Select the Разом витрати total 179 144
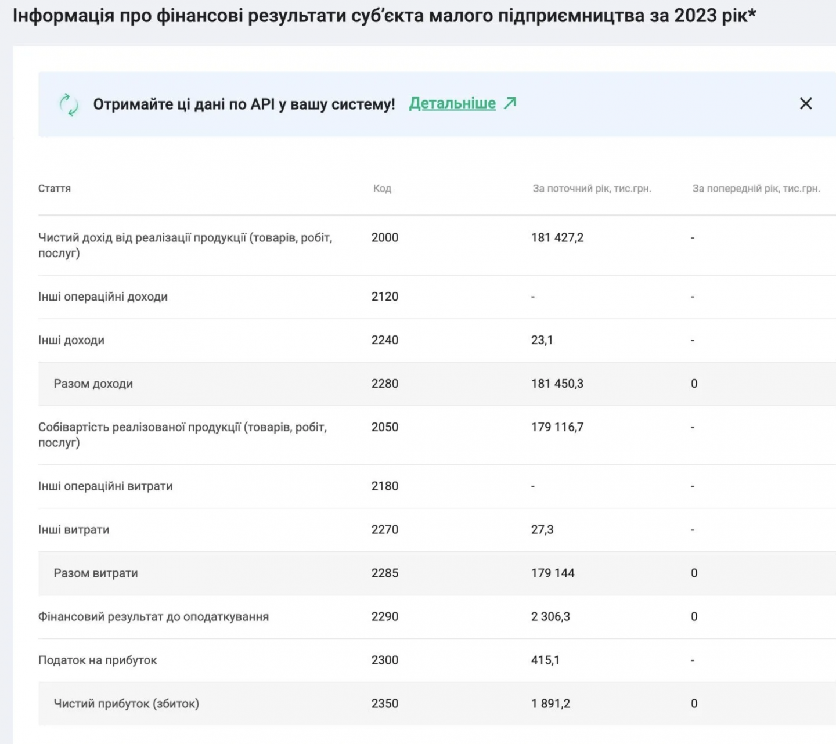The image size is (836, 744). coord(553,573)
